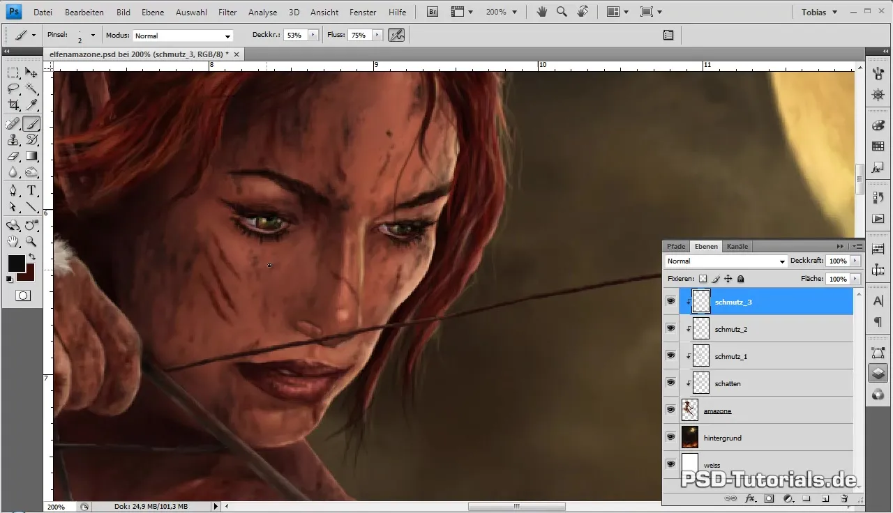The image size is (893, 513).
Task: Select the 3D Rotate tool
Action: click(13, 225)
